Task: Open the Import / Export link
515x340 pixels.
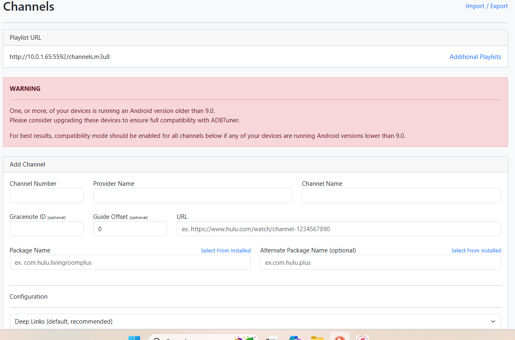Action: point(486,6)
